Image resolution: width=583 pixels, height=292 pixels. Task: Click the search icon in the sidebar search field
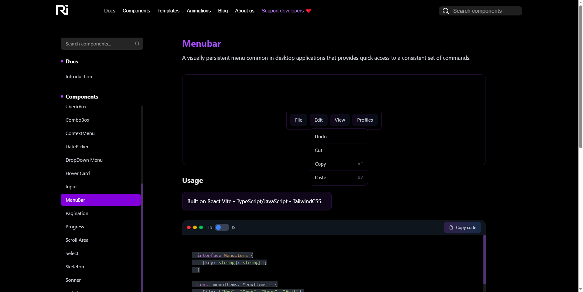[137, 44]
